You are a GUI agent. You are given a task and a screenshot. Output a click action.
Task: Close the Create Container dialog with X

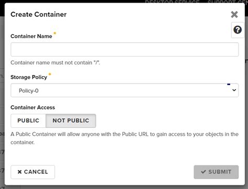coord(234,15)
